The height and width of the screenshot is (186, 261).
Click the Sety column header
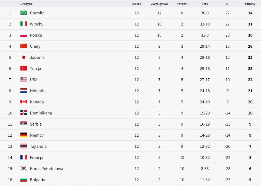tap(205, 4)
